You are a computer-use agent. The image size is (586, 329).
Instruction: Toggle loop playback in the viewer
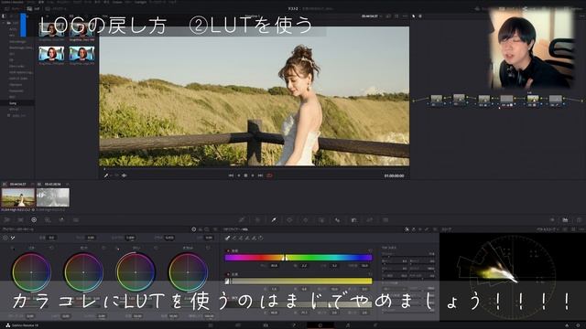(269, 175)
